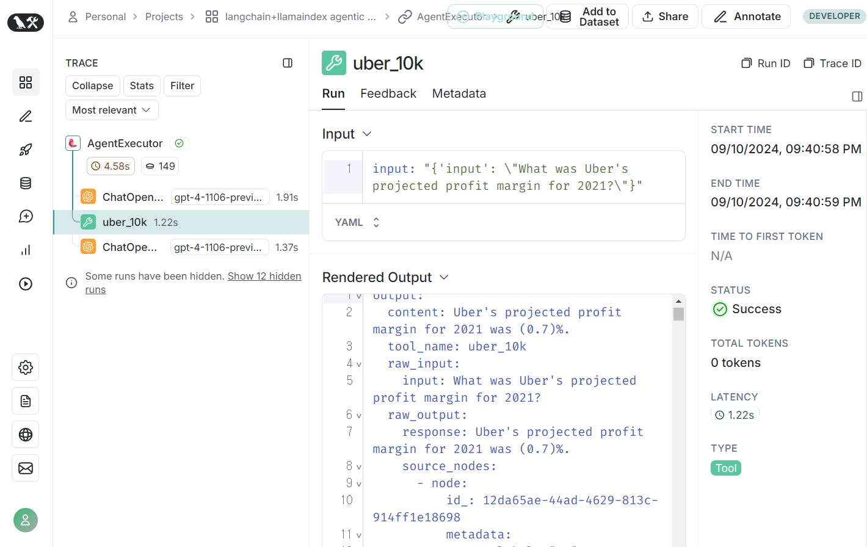The width and height of the screenshot is (867, 547).
Task: Go to Projects in breadcrumb
Action: [x=164, y=16]
